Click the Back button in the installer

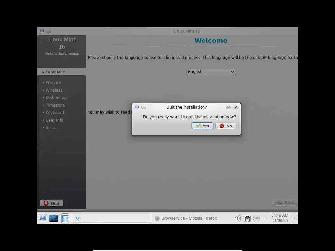click(285, 203)
